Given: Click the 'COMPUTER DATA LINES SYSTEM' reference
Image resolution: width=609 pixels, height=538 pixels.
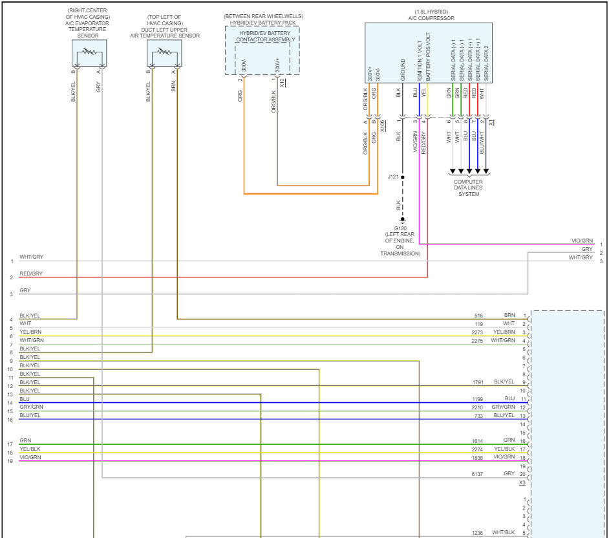Looking at the screenshot, I should [469, 188].
